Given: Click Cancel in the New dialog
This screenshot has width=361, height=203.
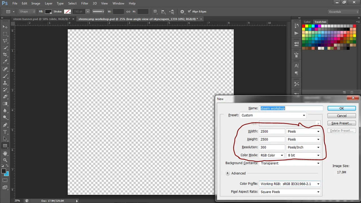Looking at the screenshot, I should 342,116.
